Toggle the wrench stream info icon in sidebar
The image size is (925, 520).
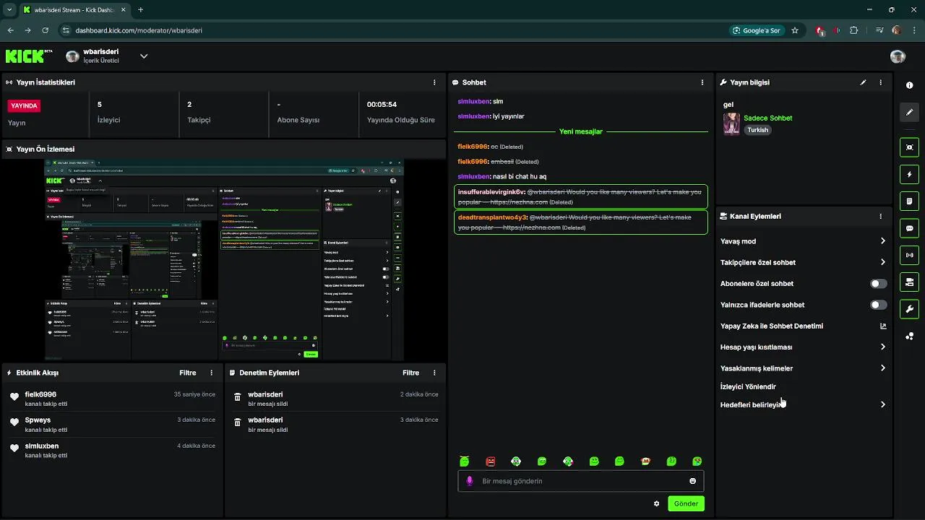click(909, 309)
